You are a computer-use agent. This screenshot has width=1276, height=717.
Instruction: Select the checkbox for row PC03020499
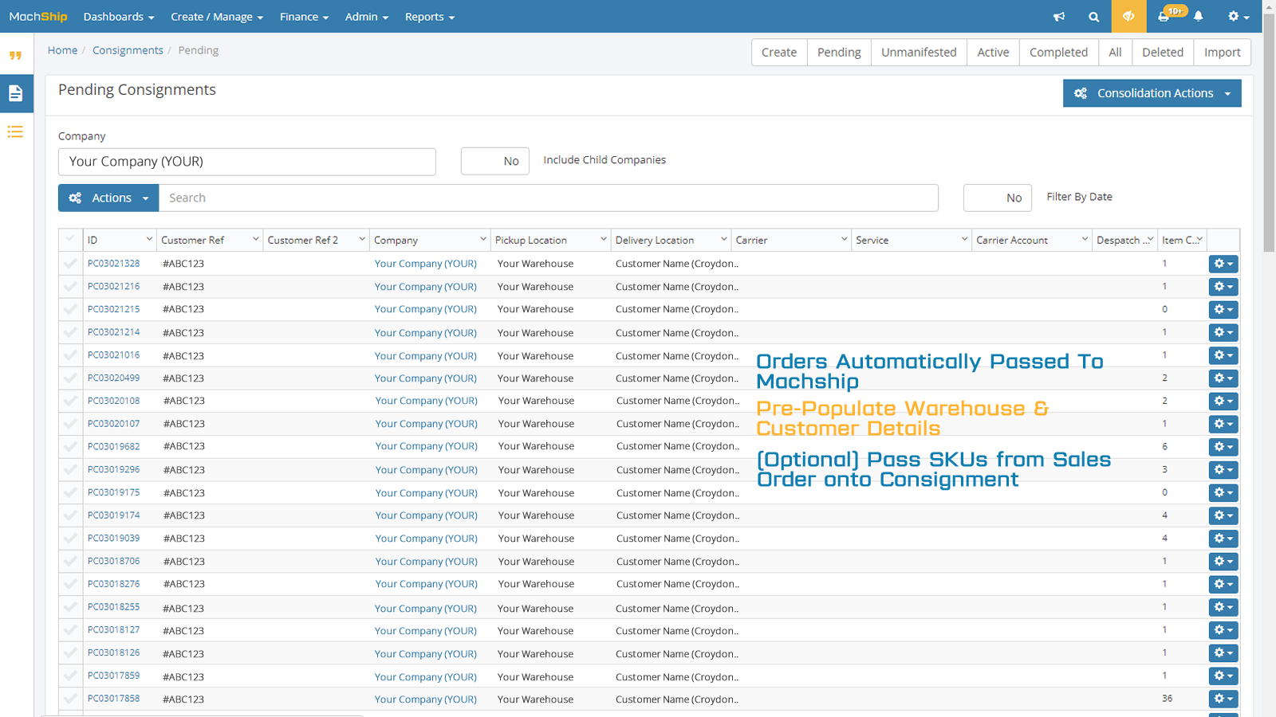70,378
